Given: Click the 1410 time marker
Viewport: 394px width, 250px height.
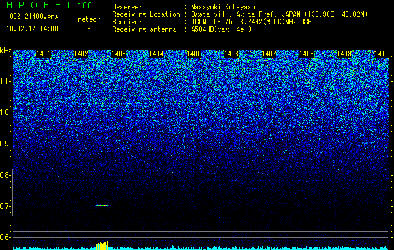Looking at the screenshot, I should coord(381,54).
